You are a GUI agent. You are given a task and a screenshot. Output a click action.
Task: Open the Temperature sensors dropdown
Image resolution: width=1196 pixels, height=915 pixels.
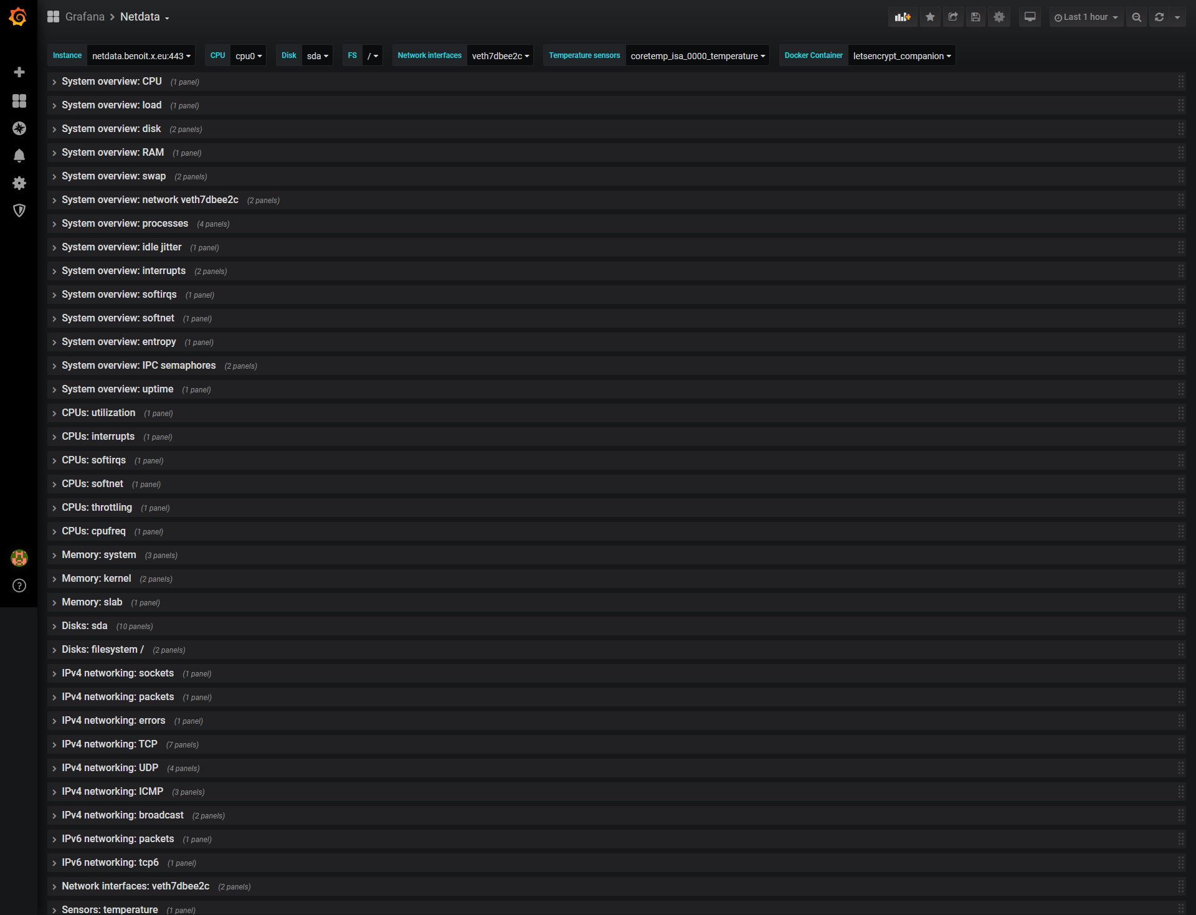698,55
